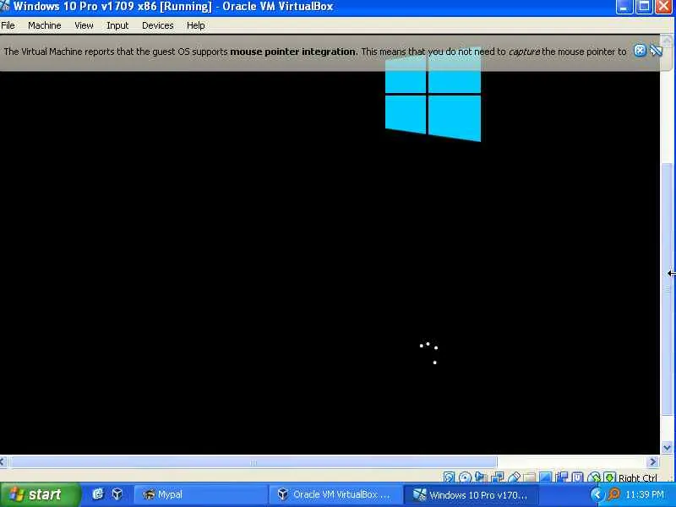Click the show-desktop quick launch icon

pyautogui.click(x=98, y=494)
